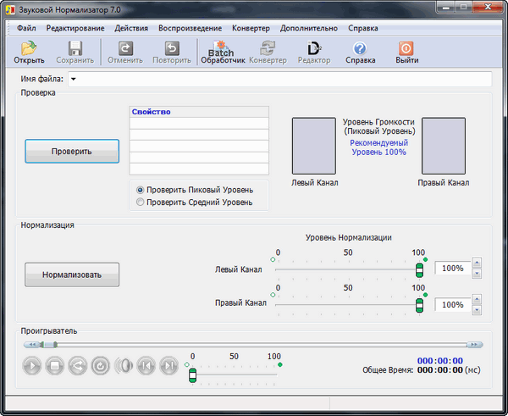The image size is (508, 416).
Task: Open the Дополнительно menu
Action: coord(309,28)
